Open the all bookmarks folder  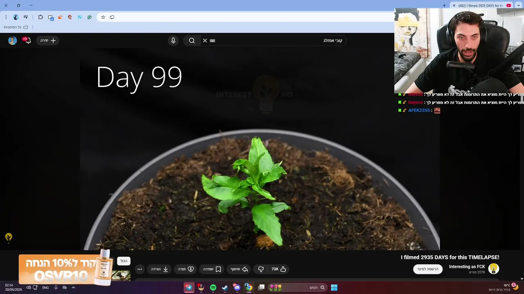[x=16, y=27]
